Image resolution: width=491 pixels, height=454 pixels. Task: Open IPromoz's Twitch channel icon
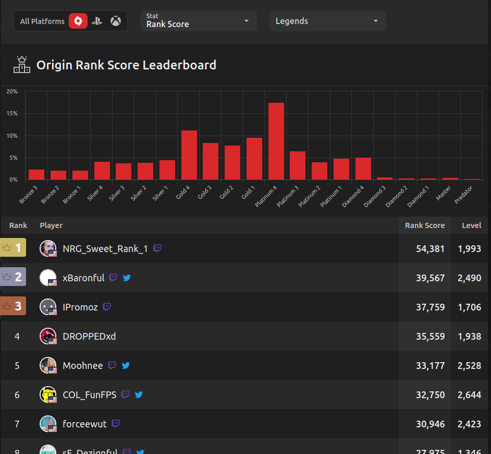(x=107, y=307)
